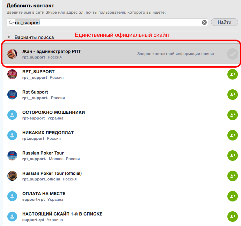
Task: Click avatar of Russian Poker Tour (official)
Action: 12,176
